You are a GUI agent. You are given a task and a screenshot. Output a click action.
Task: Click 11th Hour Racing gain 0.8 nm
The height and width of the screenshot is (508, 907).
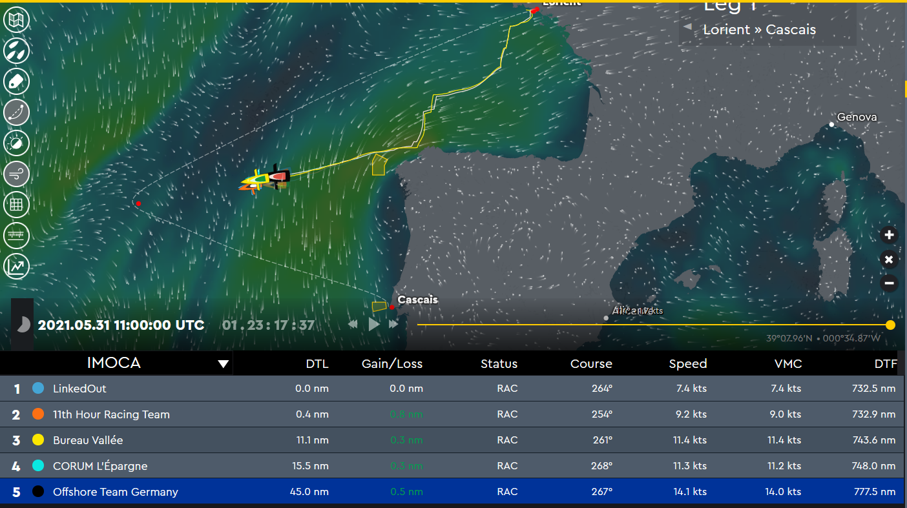[x=406, y=414]
